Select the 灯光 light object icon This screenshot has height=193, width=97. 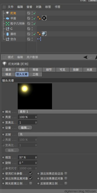coord(8,13)
